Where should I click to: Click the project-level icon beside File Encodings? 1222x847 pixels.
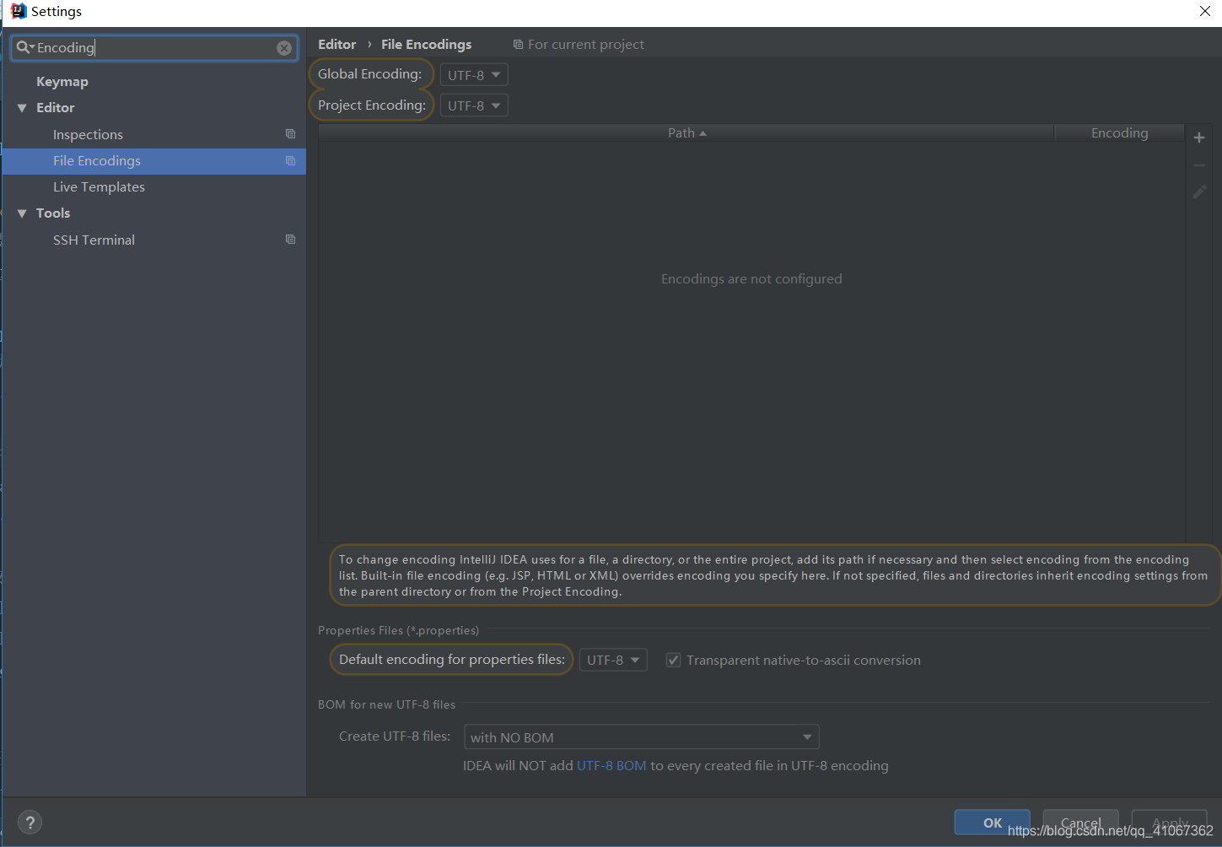290,160
